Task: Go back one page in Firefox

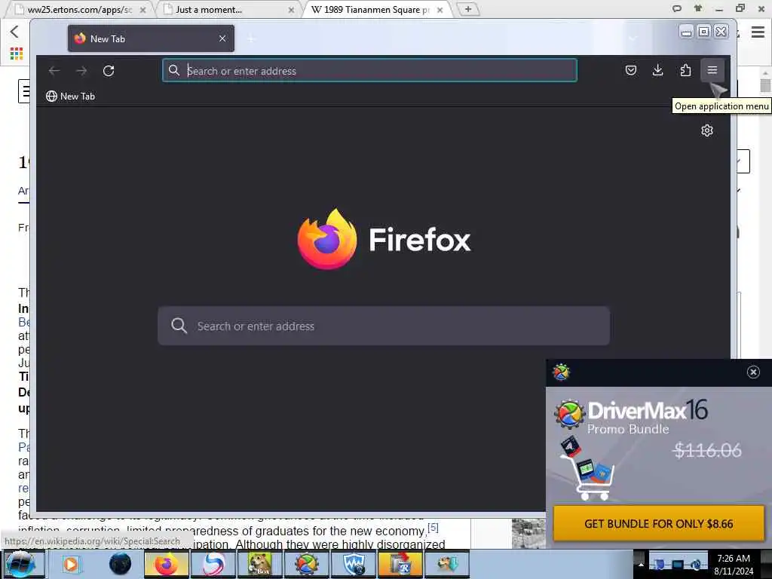Action: (x=54, y=71)
